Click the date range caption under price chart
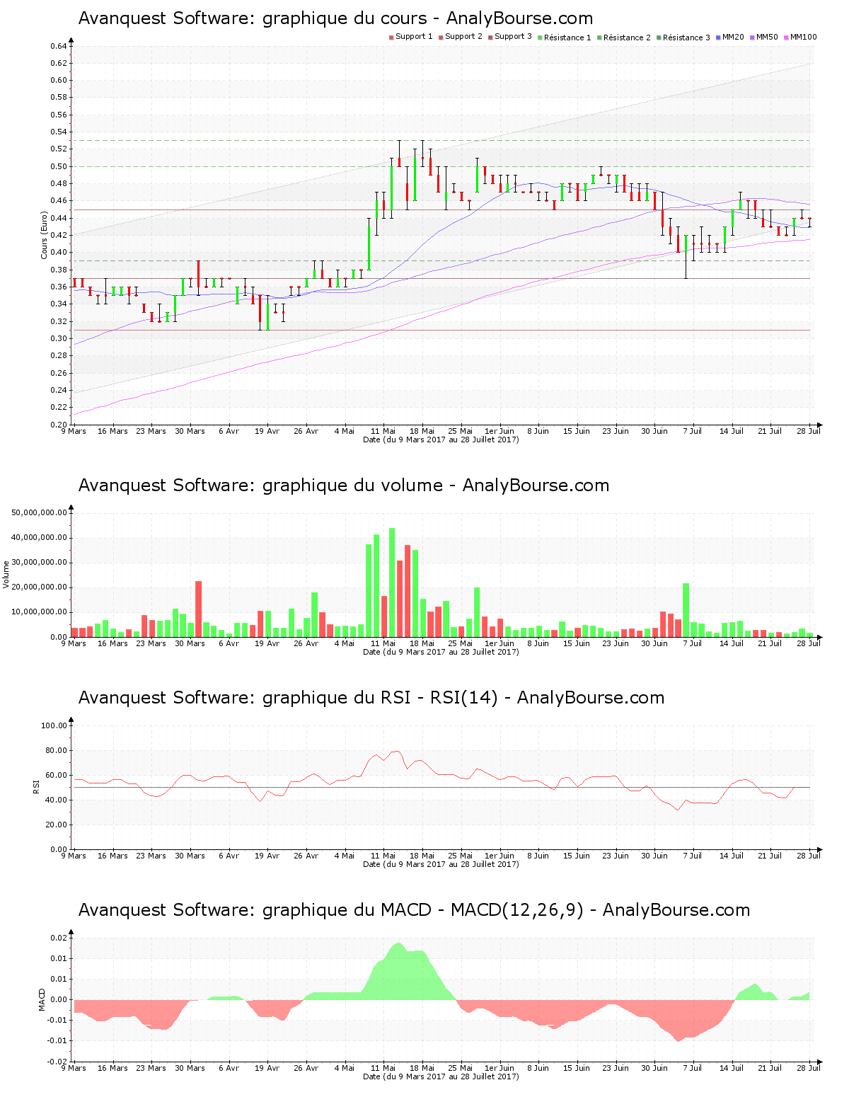This screenshot has height=1097, width=849. pyautogui.click(x=441, y=440)
